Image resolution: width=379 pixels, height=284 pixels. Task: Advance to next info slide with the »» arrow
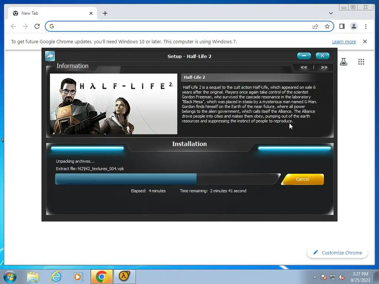(x=324, y=67)
